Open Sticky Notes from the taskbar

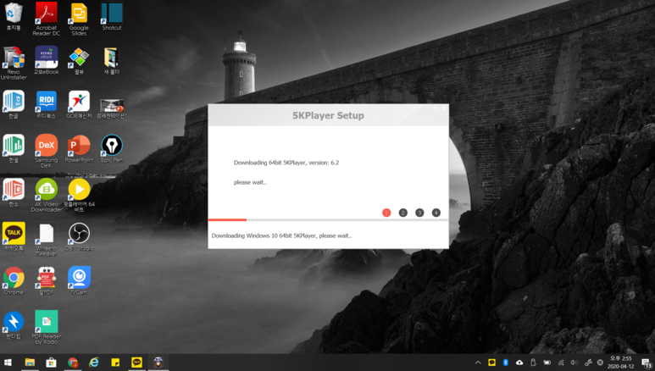115,363
